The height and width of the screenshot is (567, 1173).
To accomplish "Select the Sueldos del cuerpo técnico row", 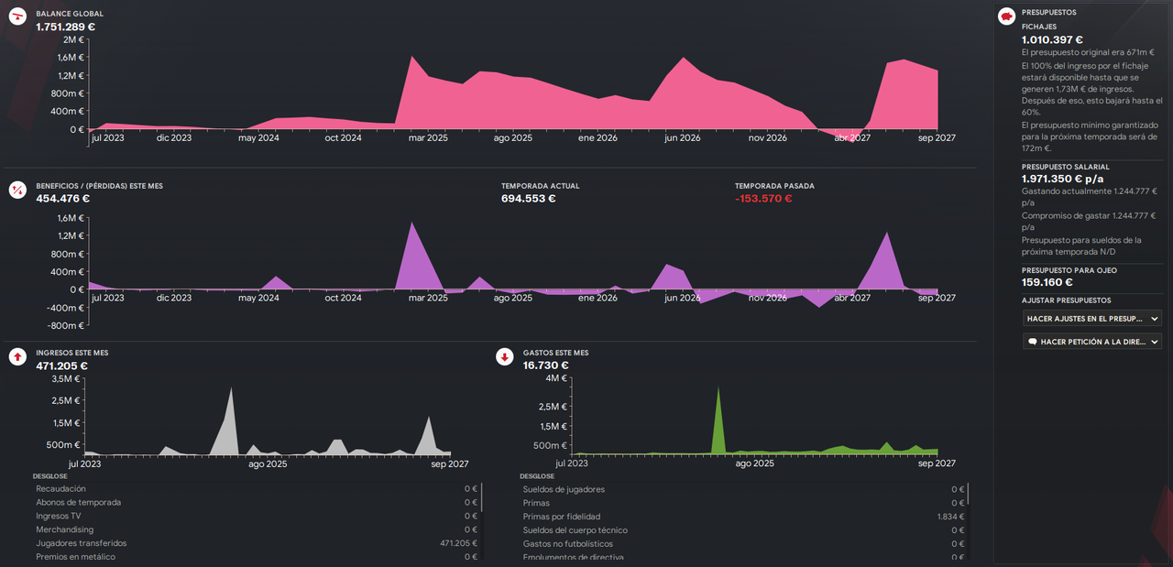I will [743, 530].
